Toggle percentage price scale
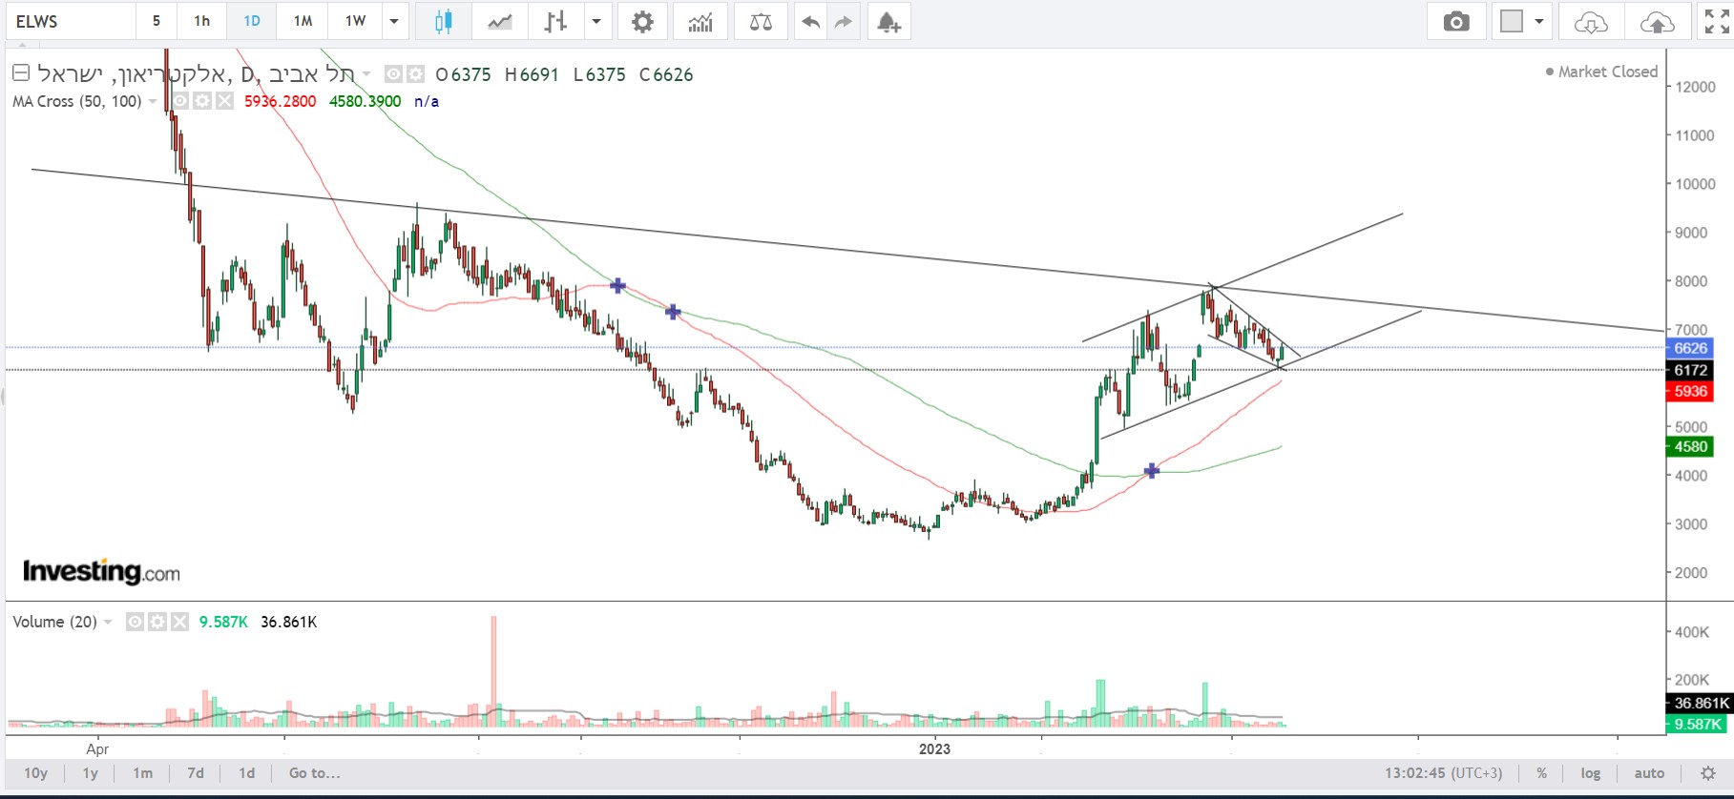This screenshot has width=1734, height=799. 1541,773
